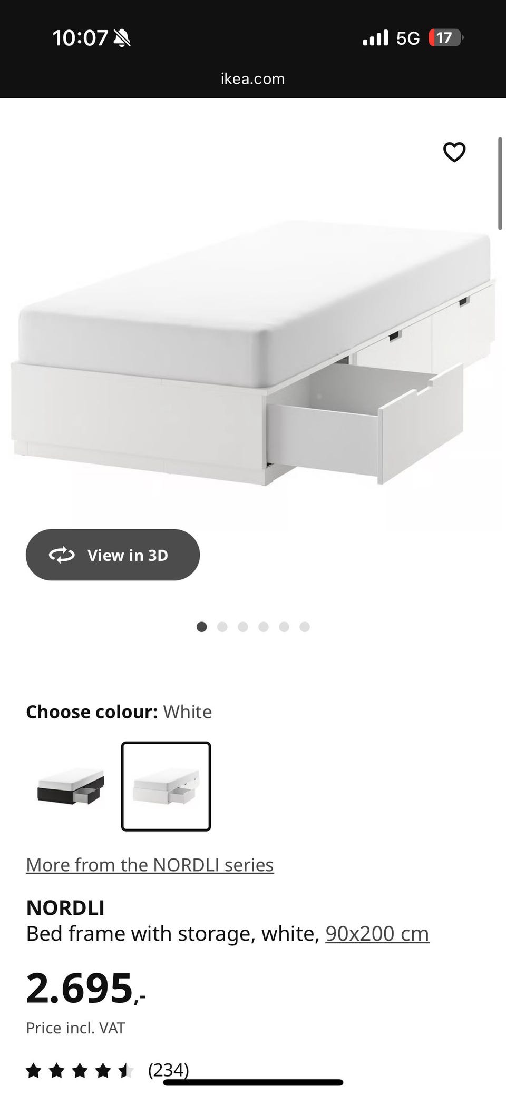Jump to last carousel dot
The width and height of the screenshot is (506, 1096).
[305, 627]
